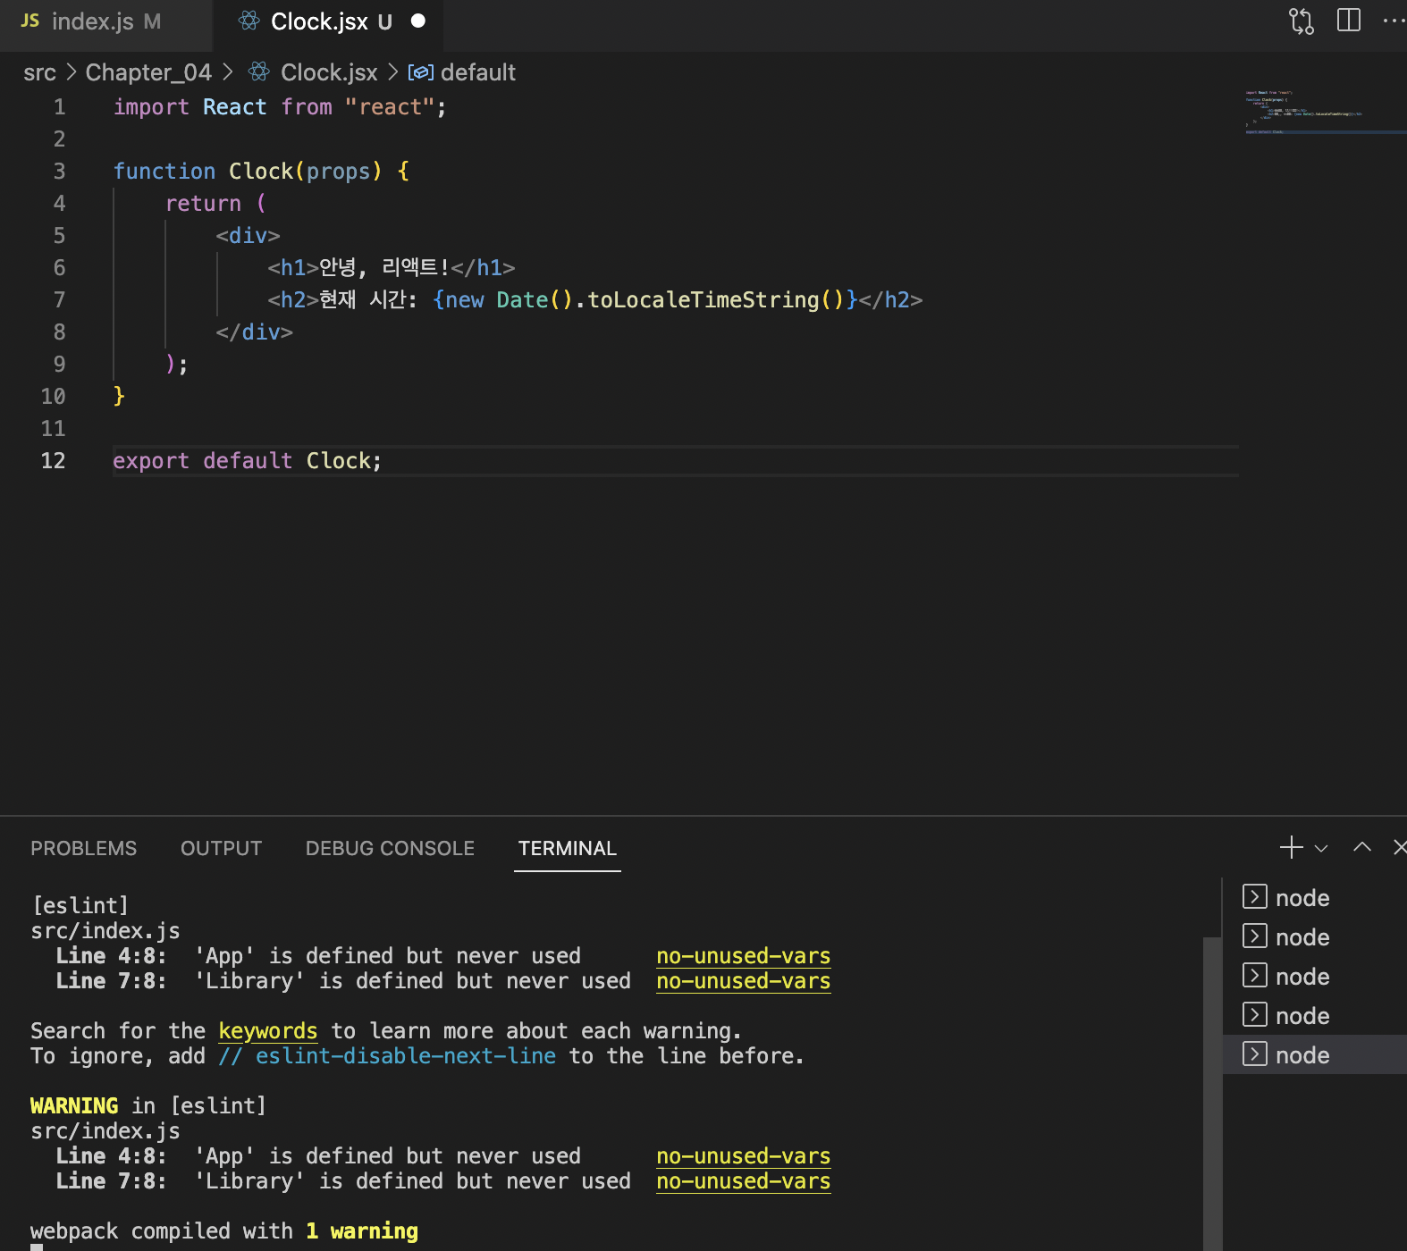
Task: Select the second node terminal in list
Action: point(1314,936)
